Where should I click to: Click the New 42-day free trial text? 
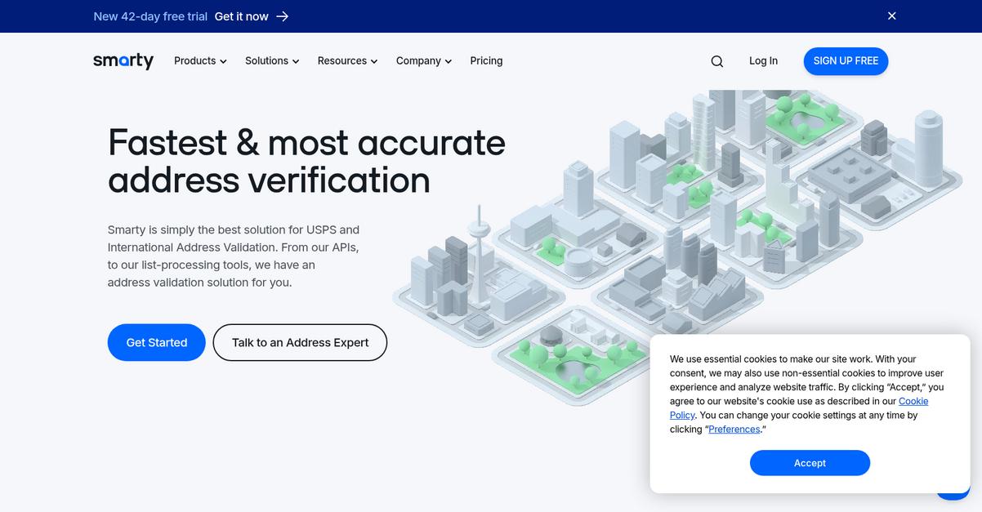pyautogui.click(x=150, y=16)
